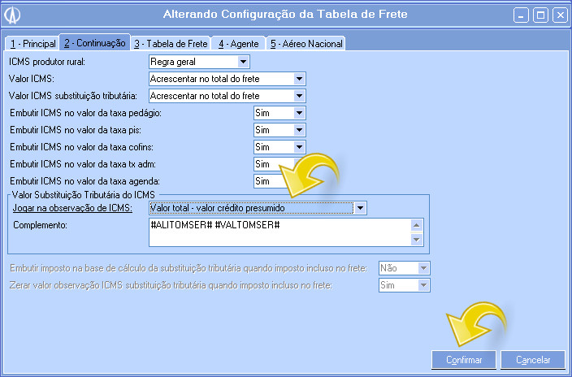The height and width of the screenshot is (377, 572).
Task: Select the 4 - Agente tab
Action: pyautogui.click(x=239, y=44)
